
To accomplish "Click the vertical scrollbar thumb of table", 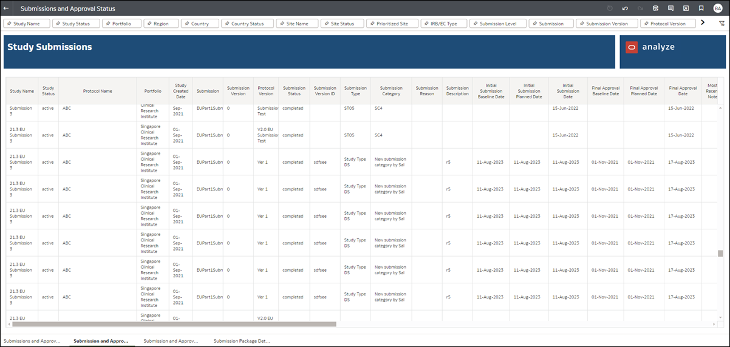I will tap(721, 254).
